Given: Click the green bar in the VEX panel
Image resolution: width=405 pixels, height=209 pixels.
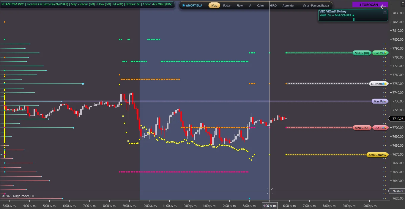Looking at the screenshot, I should (354, 19).
